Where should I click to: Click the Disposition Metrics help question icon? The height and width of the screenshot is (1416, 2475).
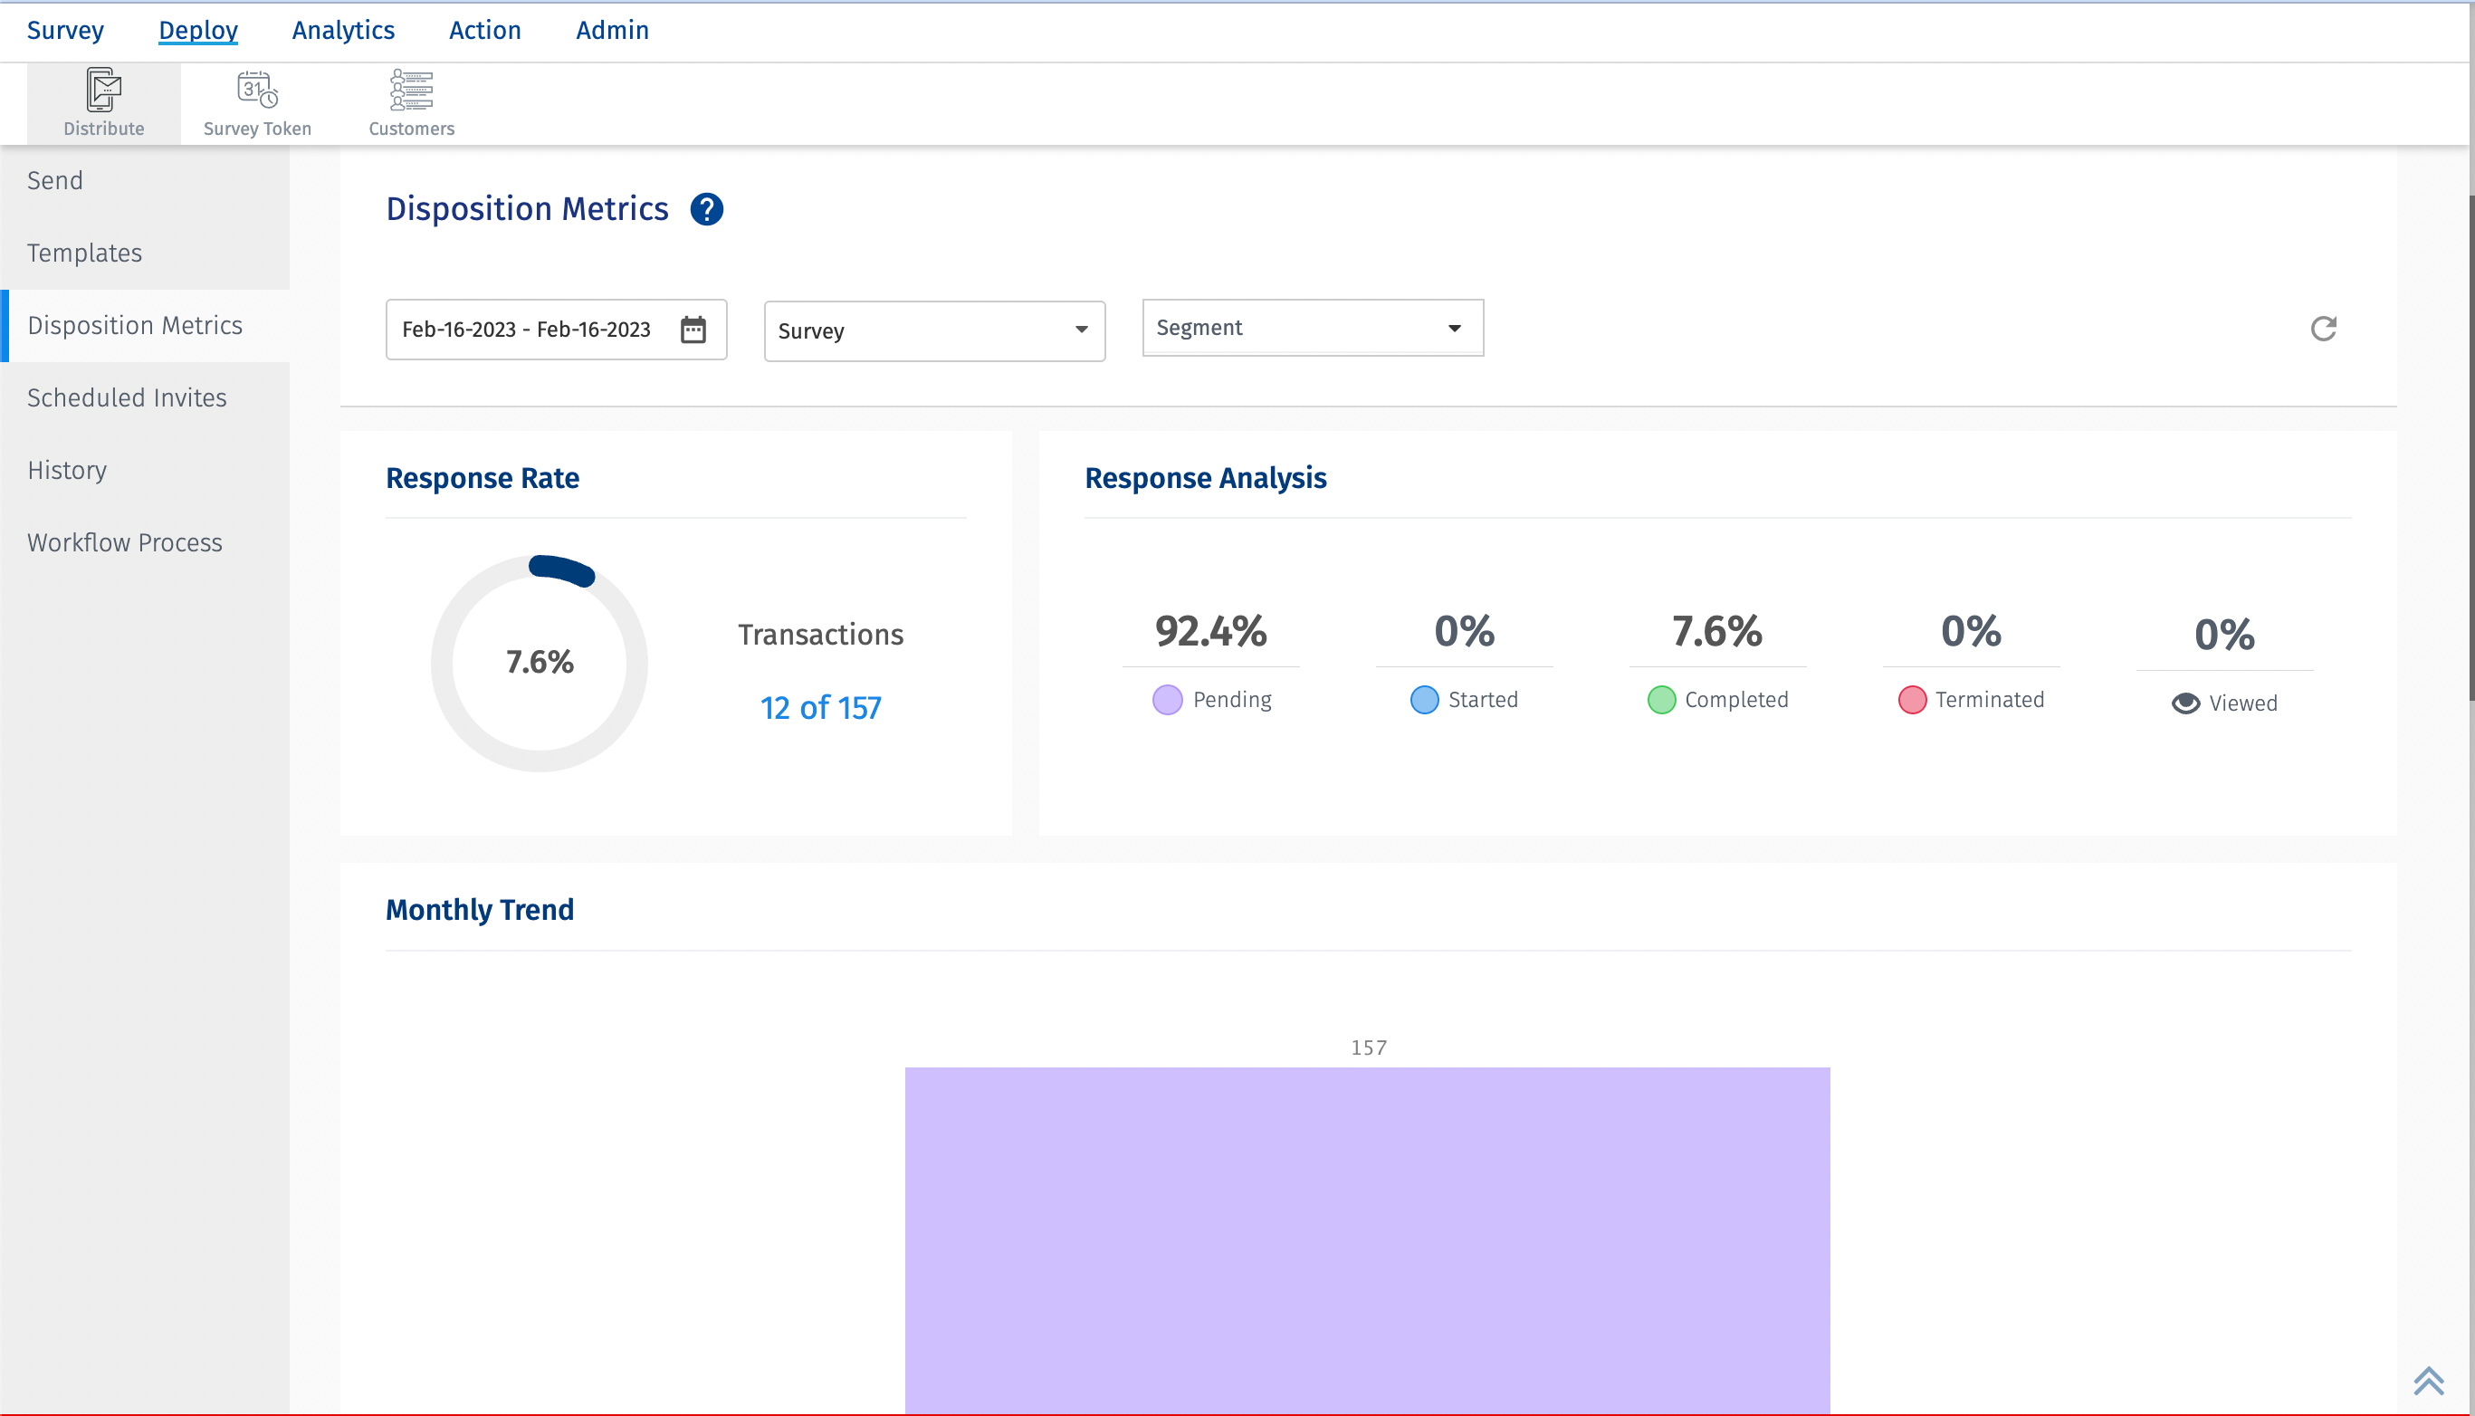(707, 209)
